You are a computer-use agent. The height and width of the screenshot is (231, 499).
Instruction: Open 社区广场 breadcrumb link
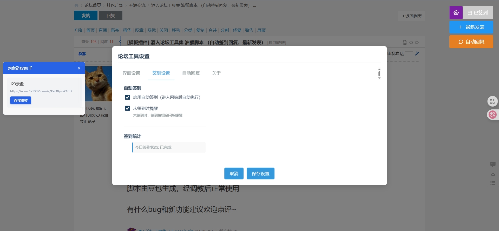coord(115,5)
